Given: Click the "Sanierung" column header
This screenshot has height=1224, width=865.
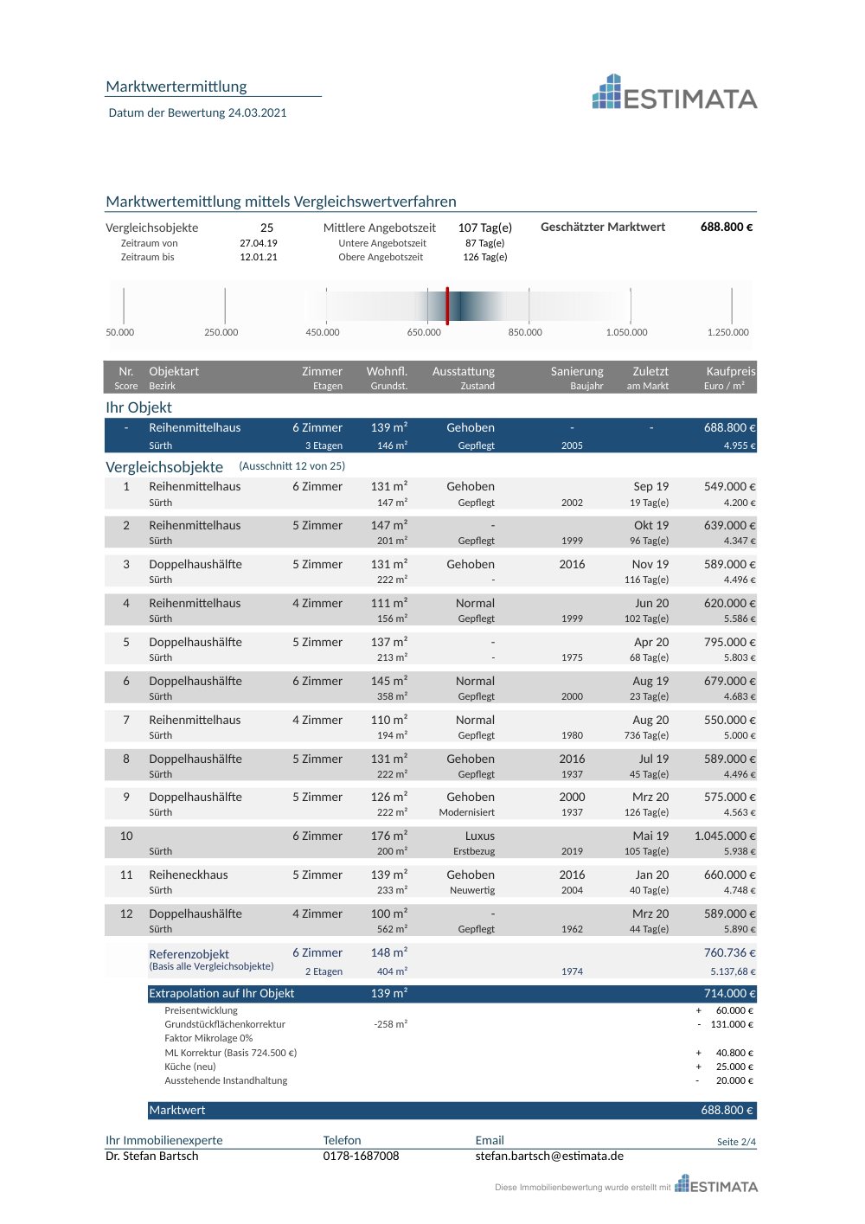Looking at the screenshot, I should tap(577, 371).
